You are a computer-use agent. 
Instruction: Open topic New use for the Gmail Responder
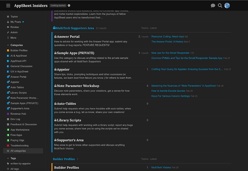coord(170,53)
